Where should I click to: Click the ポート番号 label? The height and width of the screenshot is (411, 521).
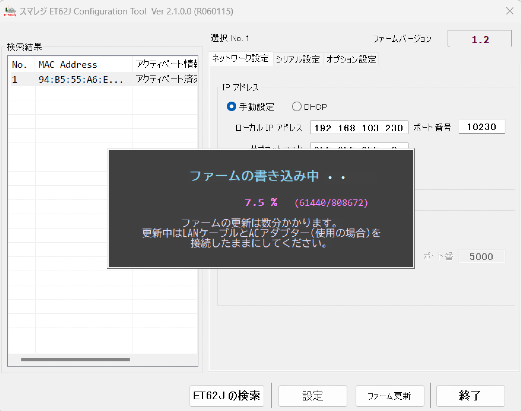(x=432, y=127)
